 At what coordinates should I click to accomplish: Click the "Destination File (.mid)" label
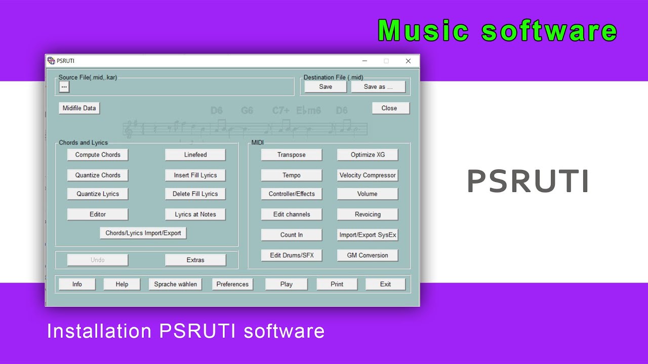(x=334, y=77)
